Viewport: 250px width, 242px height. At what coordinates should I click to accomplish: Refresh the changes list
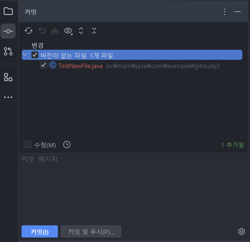click(x=29, y=31)
